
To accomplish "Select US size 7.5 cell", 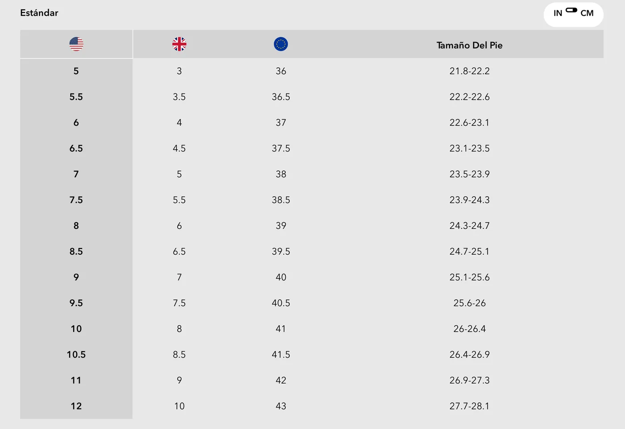I will coord(76,200).
